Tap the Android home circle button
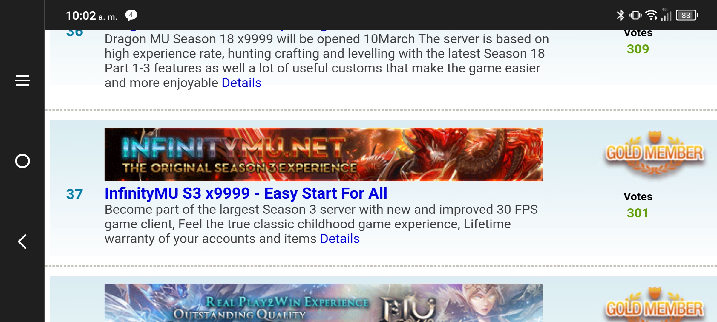The height and width of the screenshot is (322, 717). point(22,161)
